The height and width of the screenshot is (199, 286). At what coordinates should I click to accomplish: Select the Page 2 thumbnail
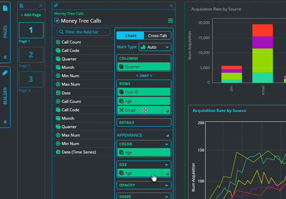tap(31, 55)
